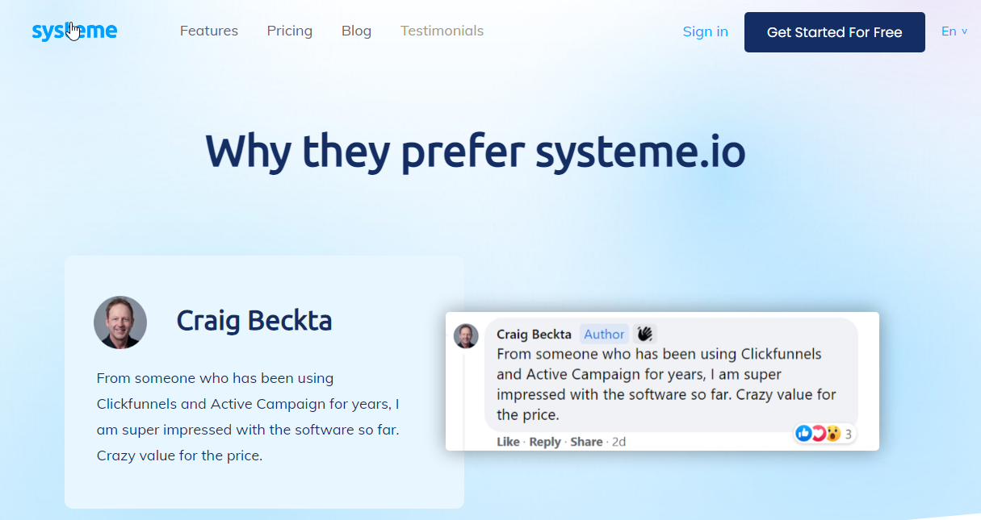Click the Craig Beckta card heading

(x=254, y=320)
